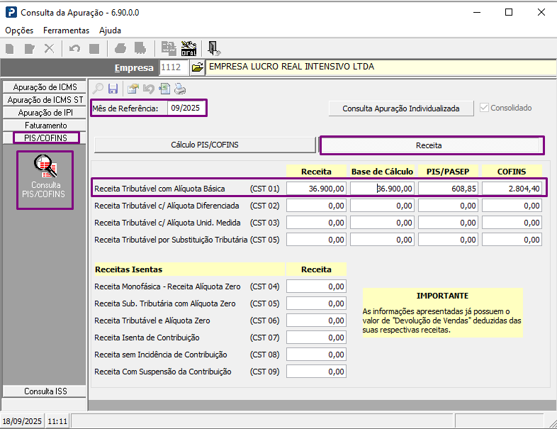Click the Empresa code field 1112
The width and height of the screenshot is (557, 429).
pos(174,68)
